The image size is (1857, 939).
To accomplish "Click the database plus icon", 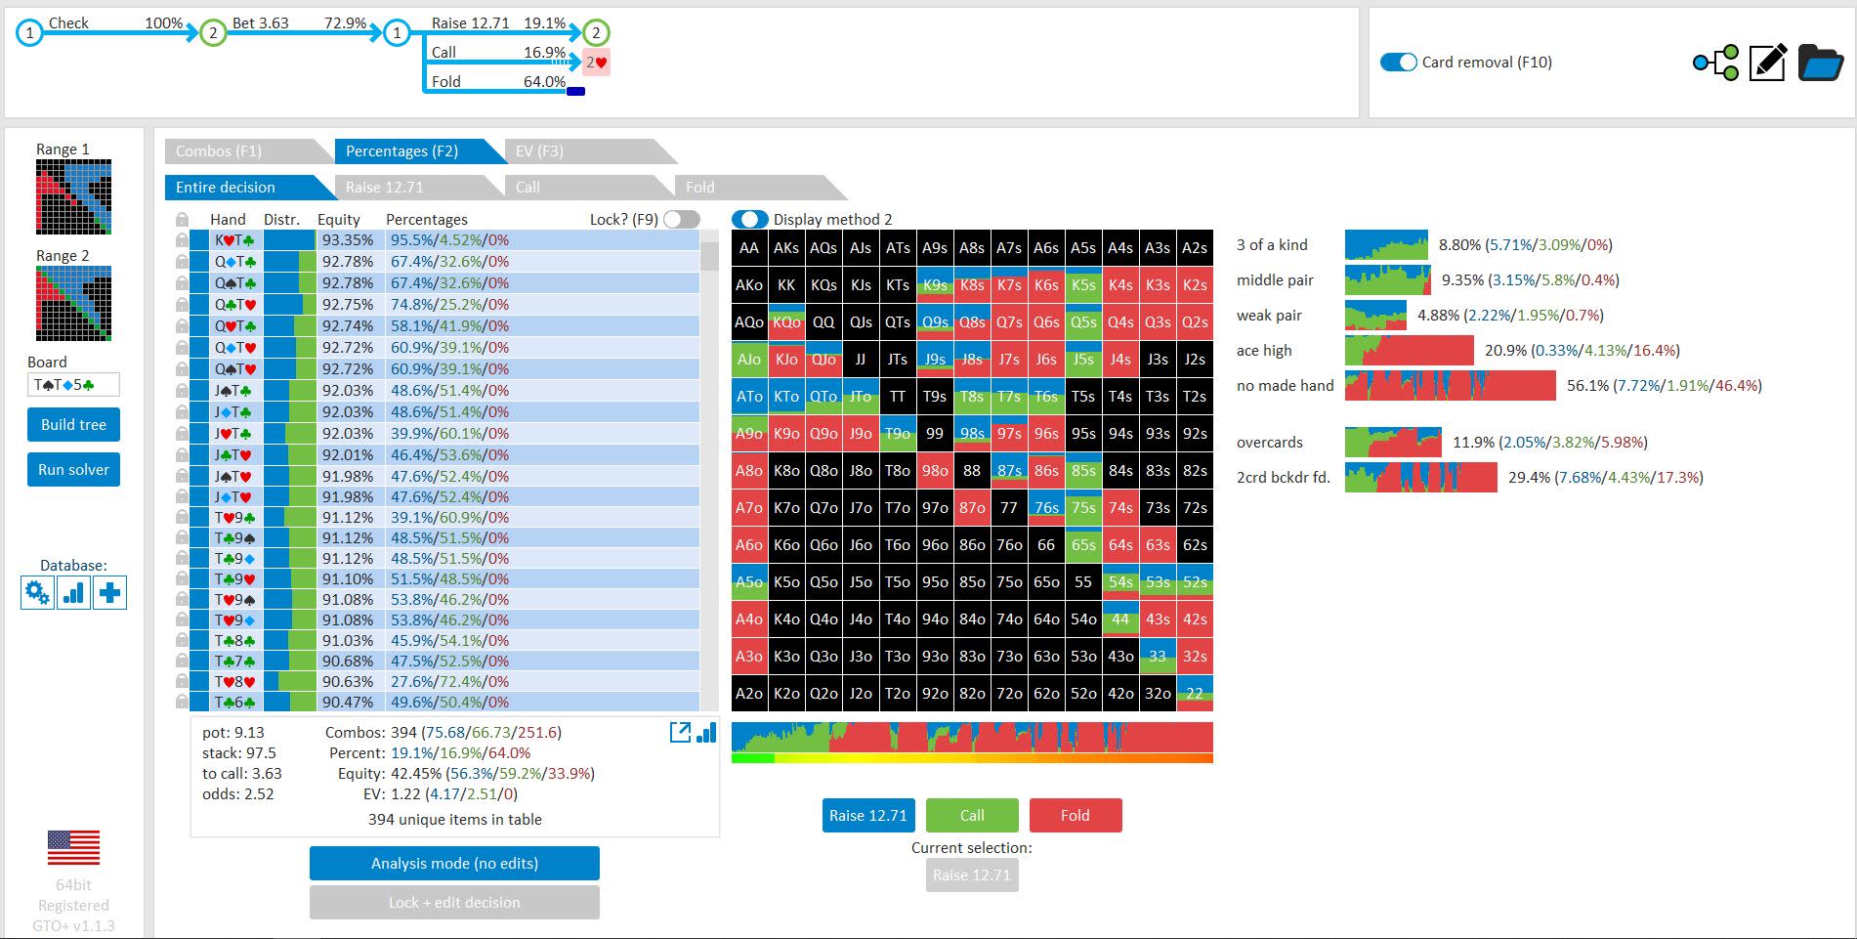I will coord(110,592).
